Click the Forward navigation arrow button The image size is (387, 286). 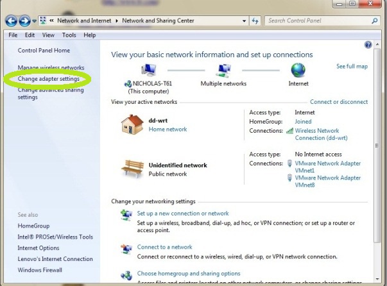[x=24, y=21]
